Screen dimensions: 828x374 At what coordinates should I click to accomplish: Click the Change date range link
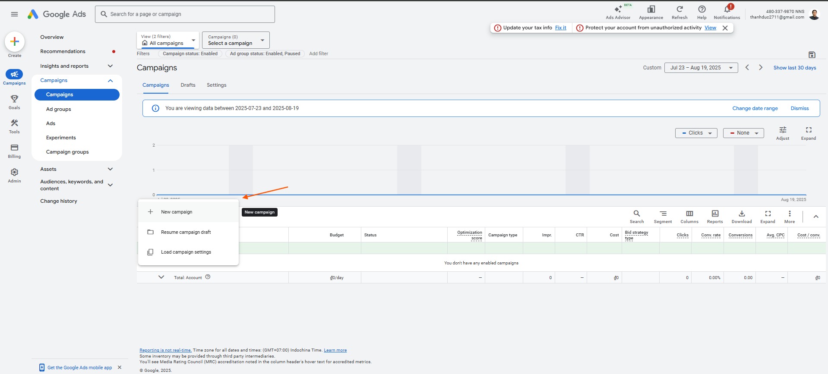(755, 108)
